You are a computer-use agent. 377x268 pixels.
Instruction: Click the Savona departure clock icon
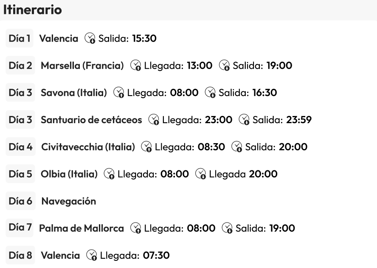(210, 93)
